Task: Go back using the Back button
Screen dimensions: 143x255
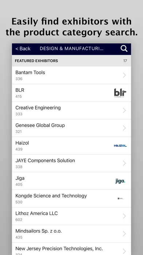Action: (23, 49)
